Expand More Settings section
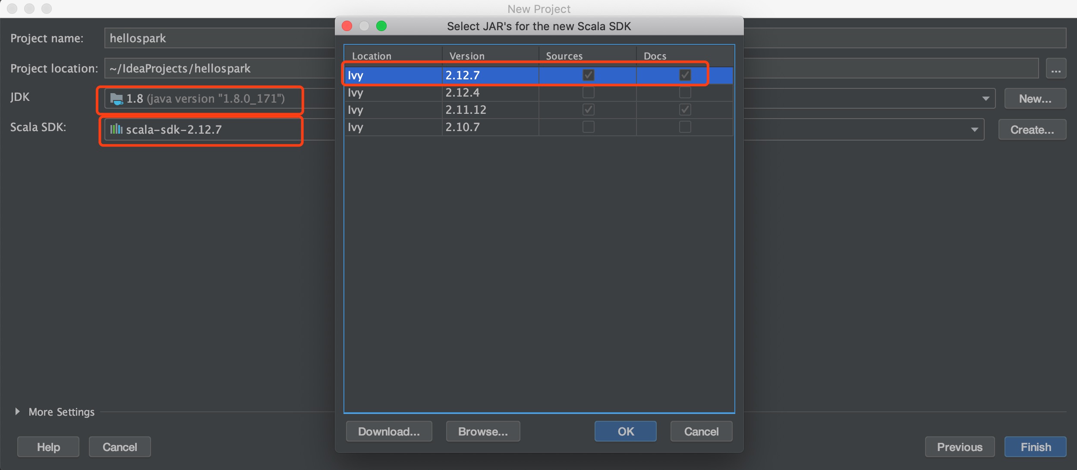 (17, 411)
